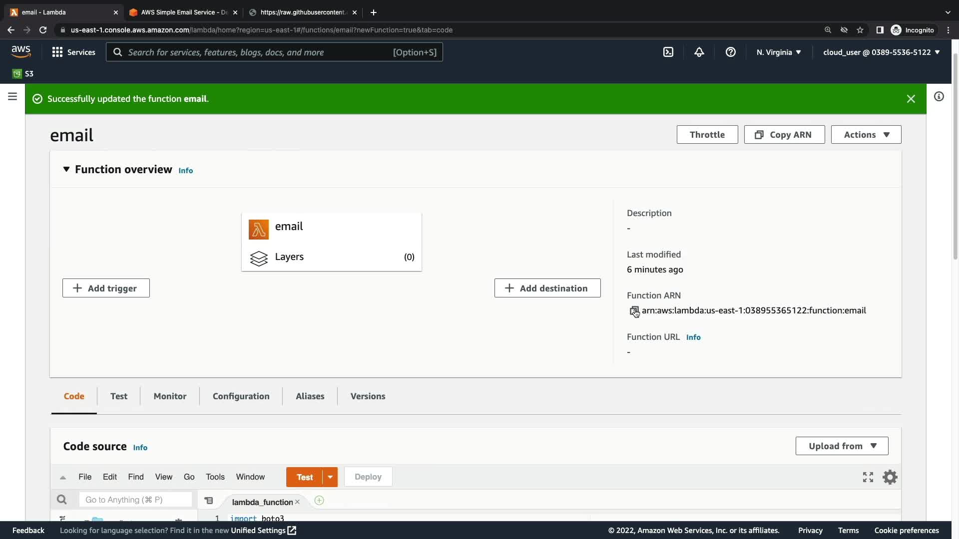The image size is (959, 539).
Task: Click the S3 shortcut in favorites bar
Action: [x=23, y=74]
